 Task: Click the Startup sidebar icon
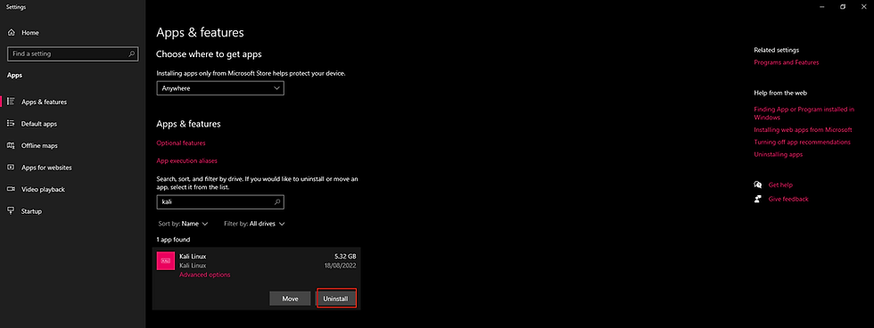pos(11,211)
